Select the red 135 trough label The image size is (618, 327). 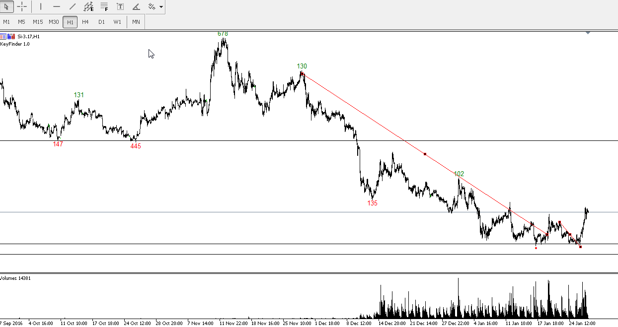pyautogui.click(x=373, y=203)
